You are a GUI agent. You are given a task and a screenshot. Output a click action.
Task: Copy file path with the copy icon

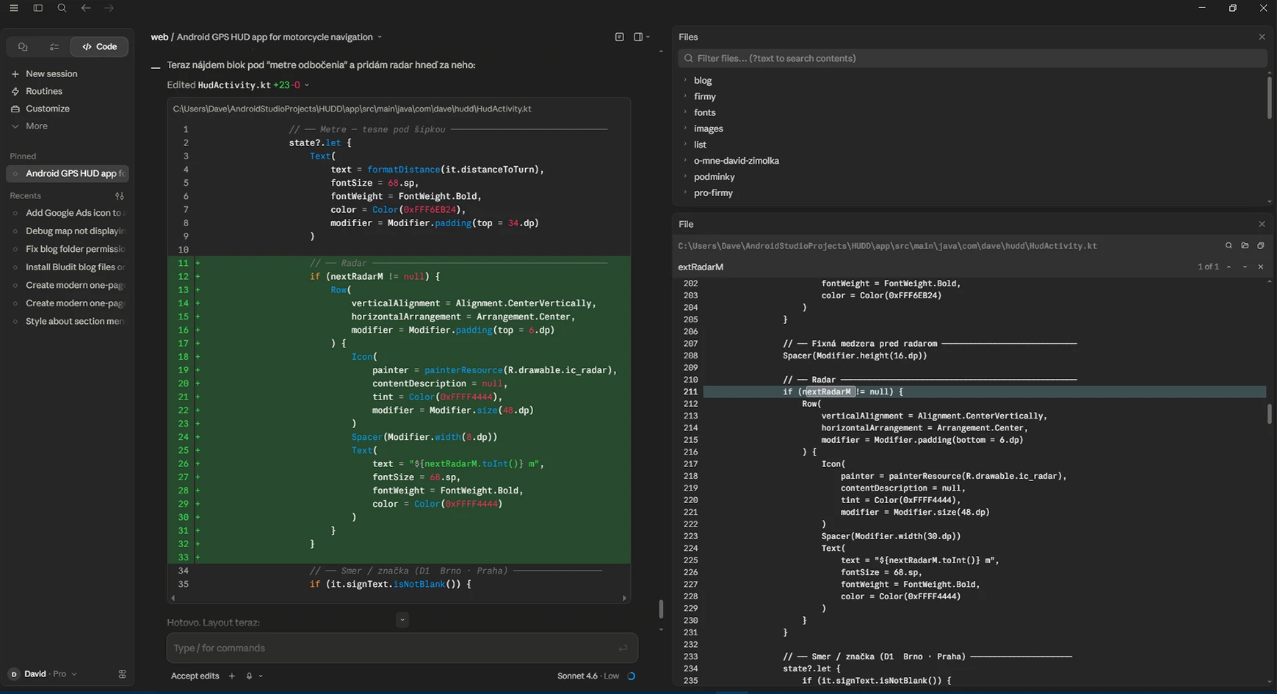pyautogui.click(x=1261, y=245)
